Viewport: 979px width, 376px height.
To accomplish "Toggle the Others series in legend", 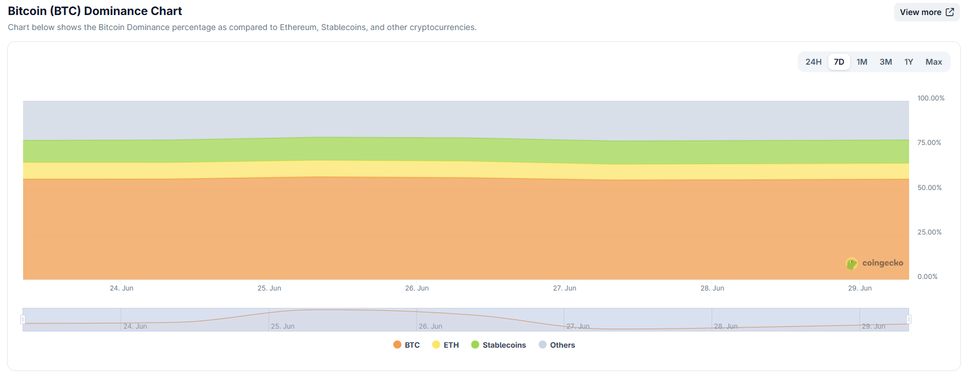I will pyautogui.click(x=557, y=345).
